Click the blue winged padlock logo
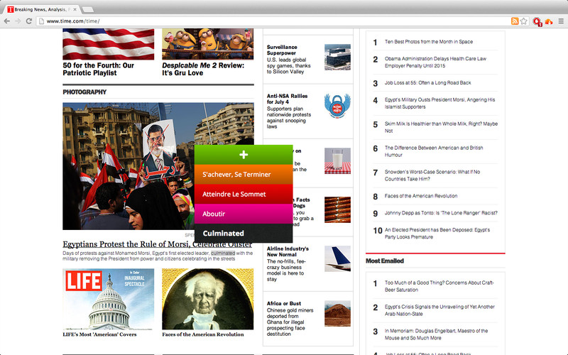Image resolution: width=568 pixels, height=355 pixels. (x=337, y=106)
